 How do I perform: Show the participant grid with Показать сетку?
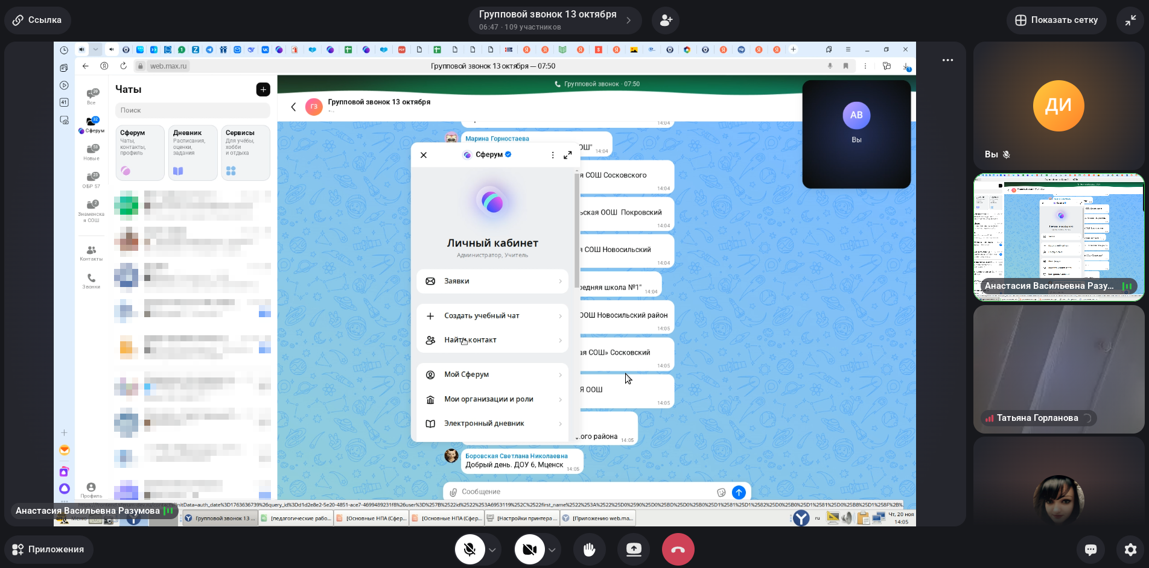tap(1056, 20)
